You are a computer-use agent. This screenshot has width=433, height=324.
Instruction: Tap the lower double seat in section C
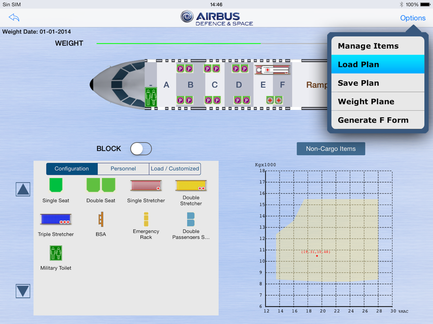click(x=213, y=100)
